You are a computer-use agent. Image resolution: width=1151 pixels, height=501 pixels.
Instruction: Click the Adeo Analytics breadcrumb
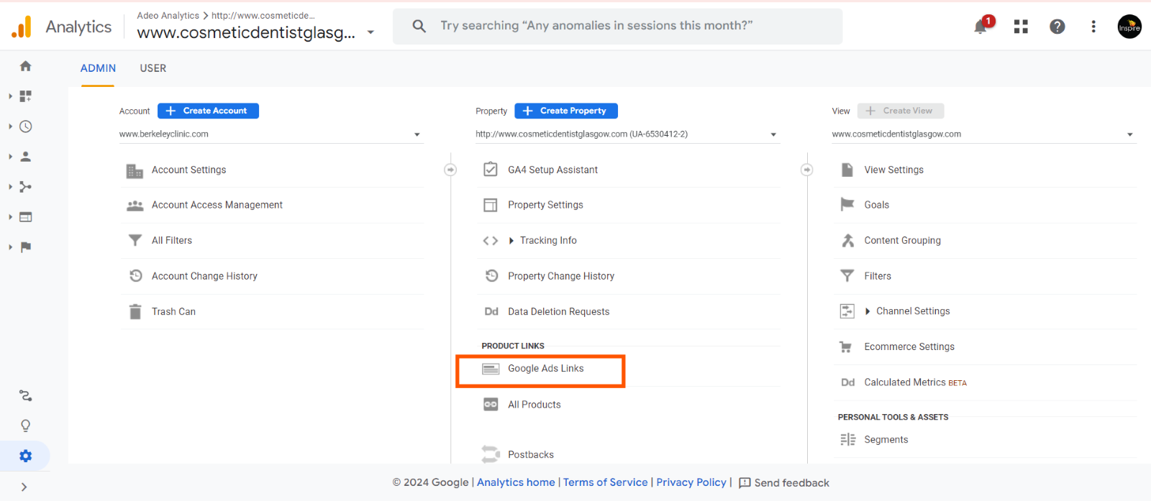(x=168, y=16)
